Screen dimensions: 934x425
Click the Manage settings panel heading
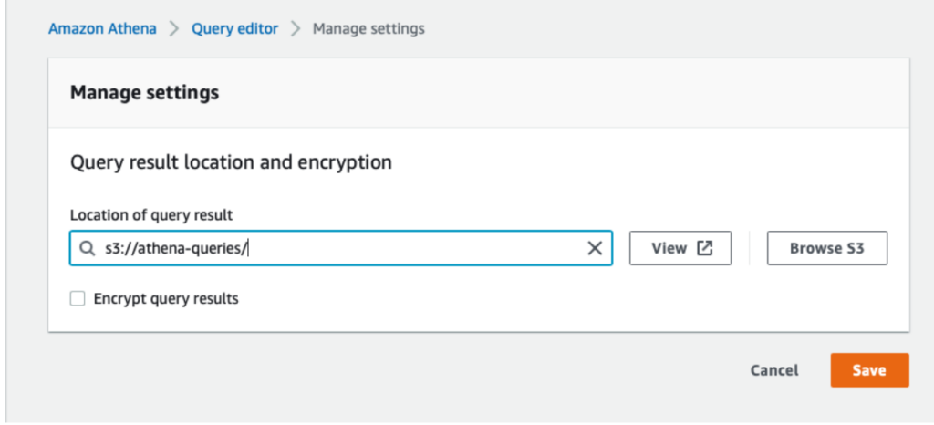[144, 93]
